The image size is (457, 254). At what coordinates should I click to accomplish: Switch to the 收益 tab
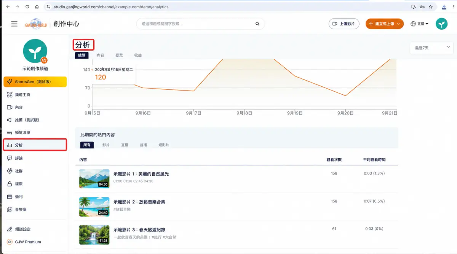(x=138, y=55)
